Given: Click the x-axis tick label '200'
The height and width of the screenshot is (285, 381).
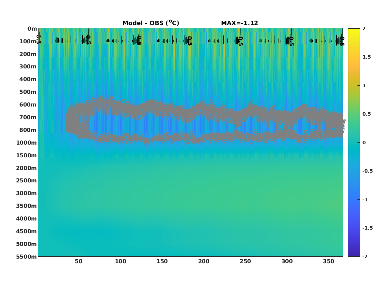Looking at the screenshot, I should pyautogui.click(x=204, y=262).
